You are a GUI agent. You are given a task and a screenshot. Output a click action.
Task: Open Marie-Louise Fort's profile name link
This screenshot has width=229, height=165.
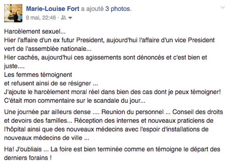(53, 9)
